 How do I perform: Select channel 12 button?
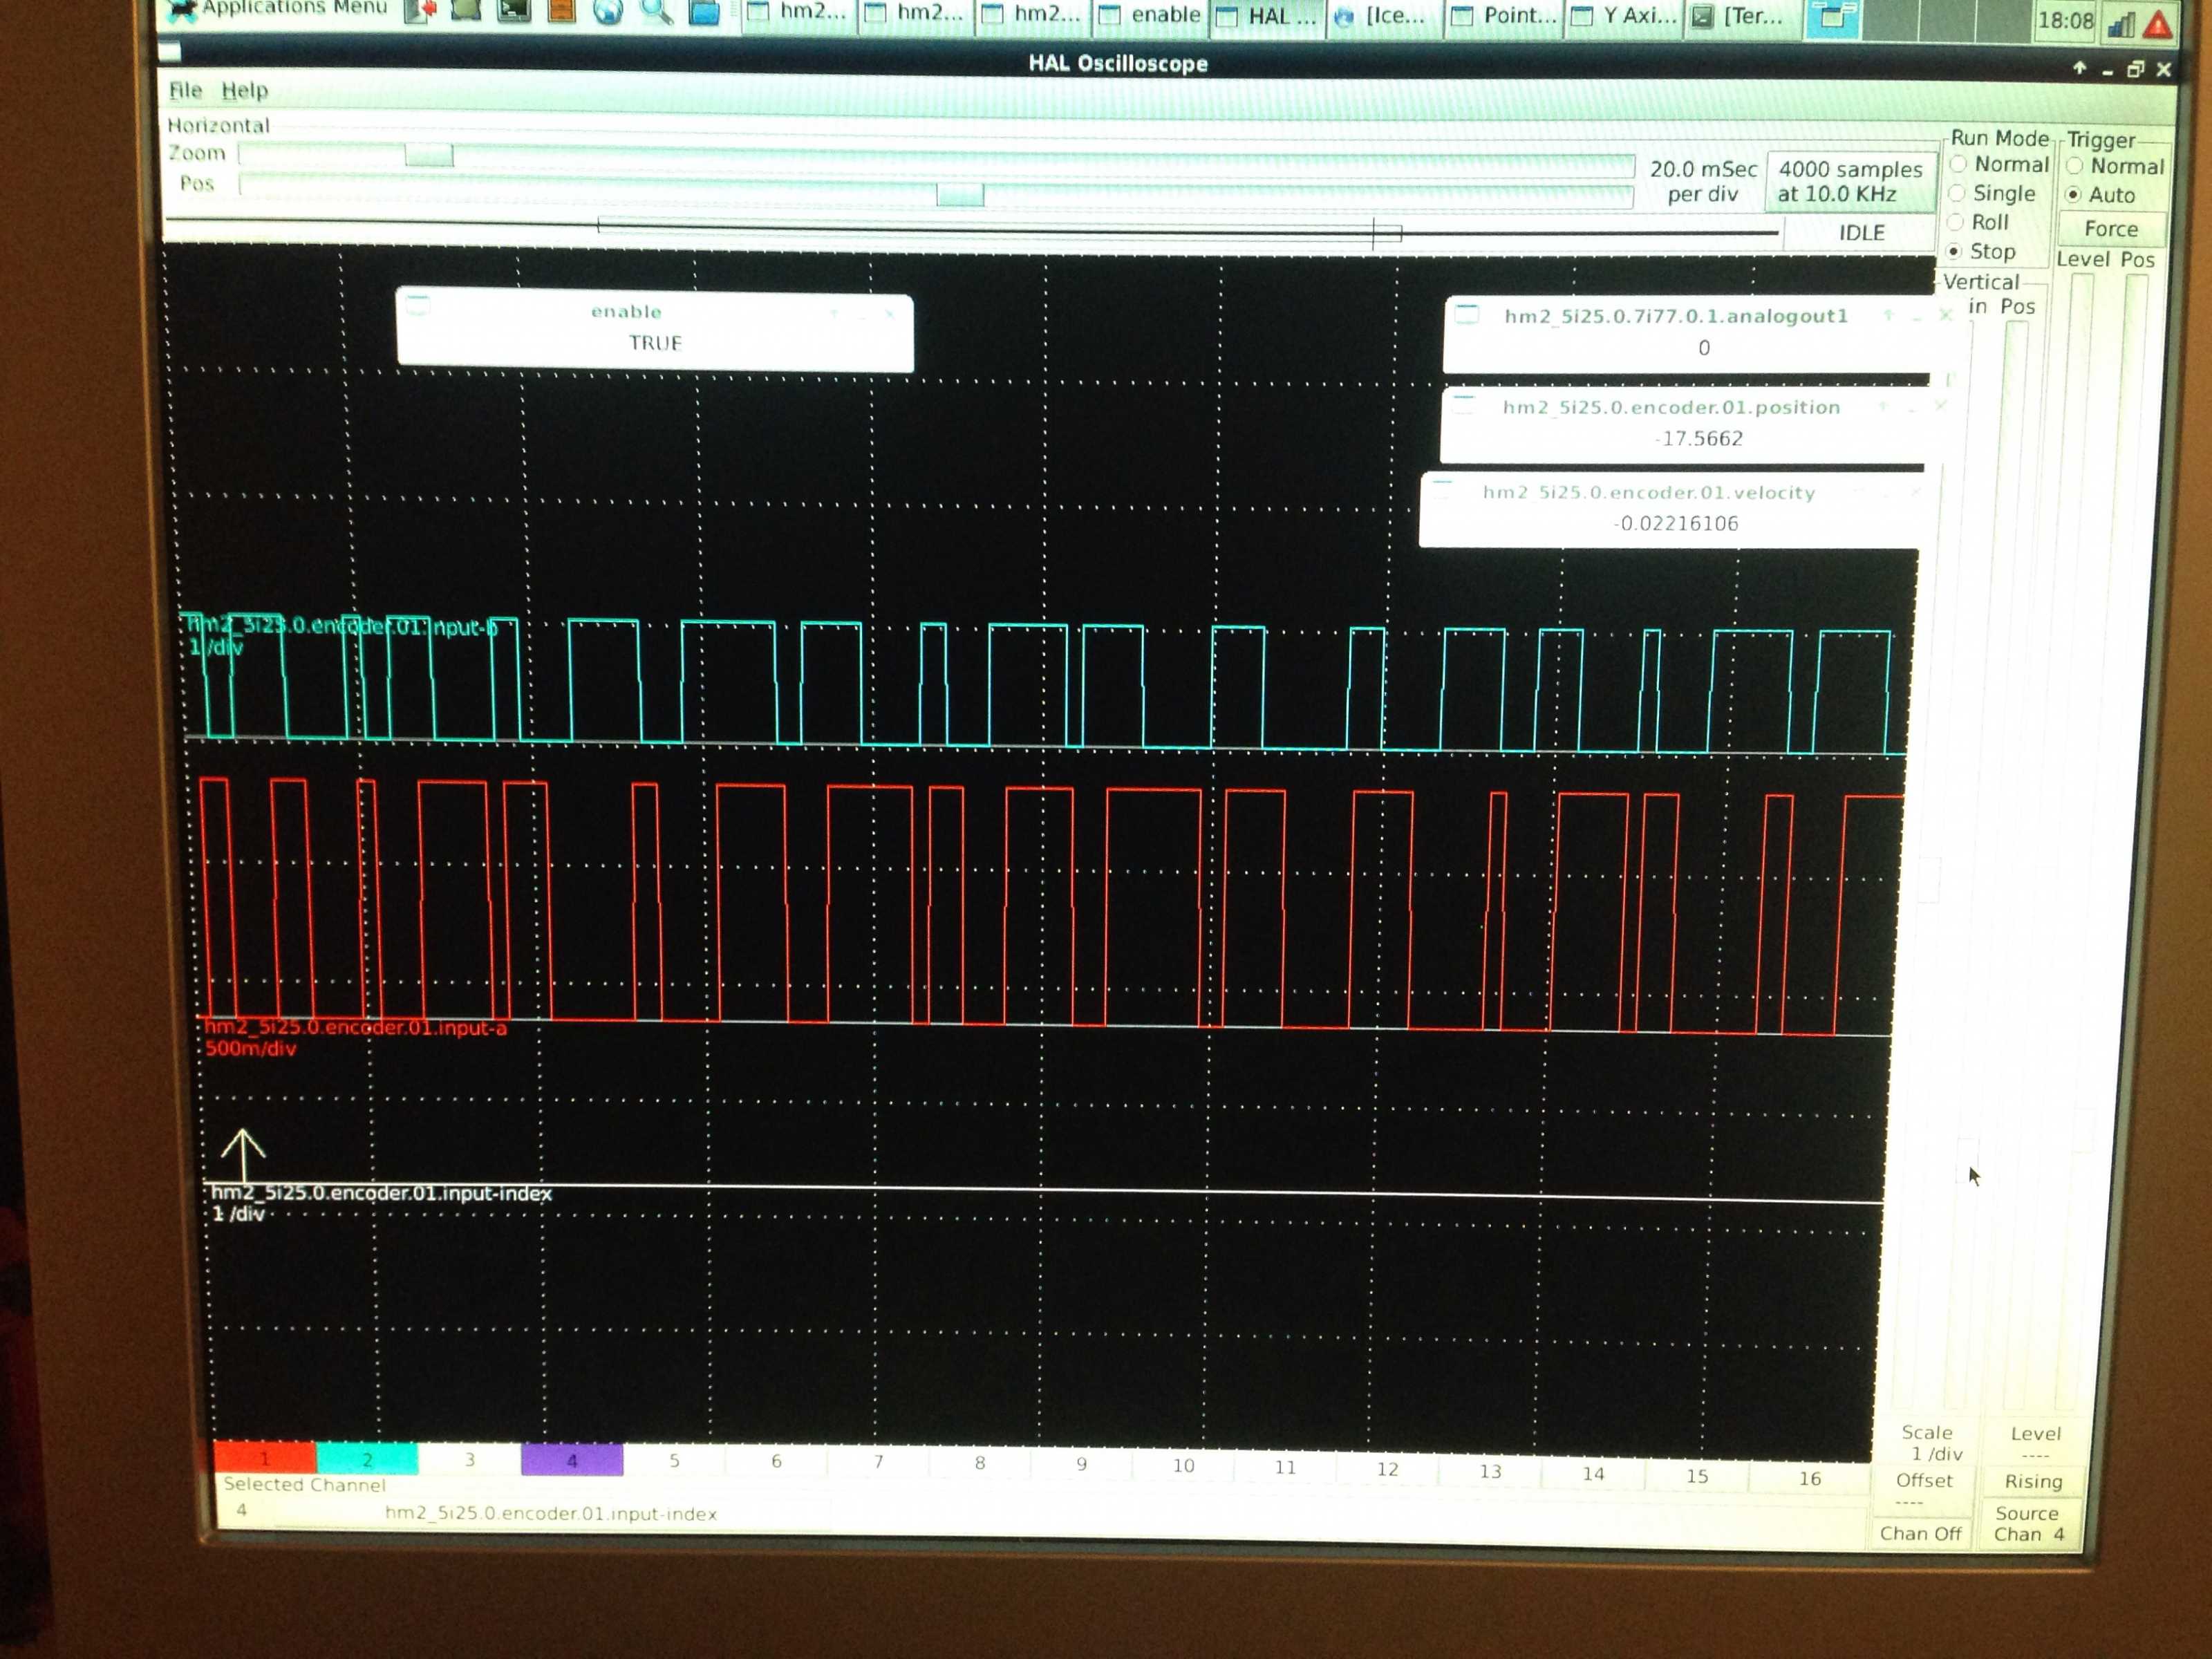(x=1388, y=1470)
